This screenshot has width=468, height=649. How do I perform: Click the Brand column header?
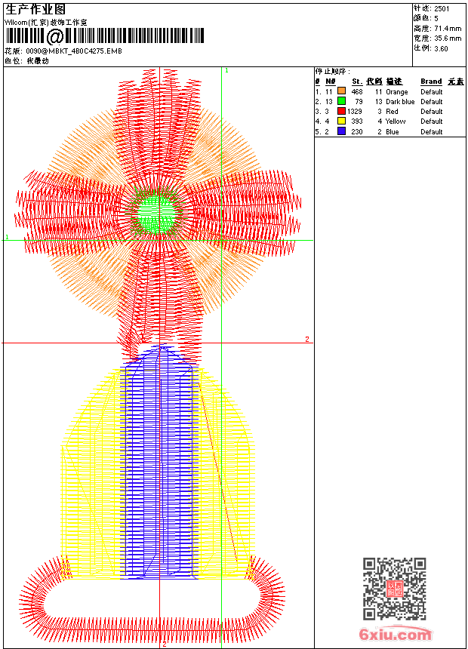tap(431, 82)
